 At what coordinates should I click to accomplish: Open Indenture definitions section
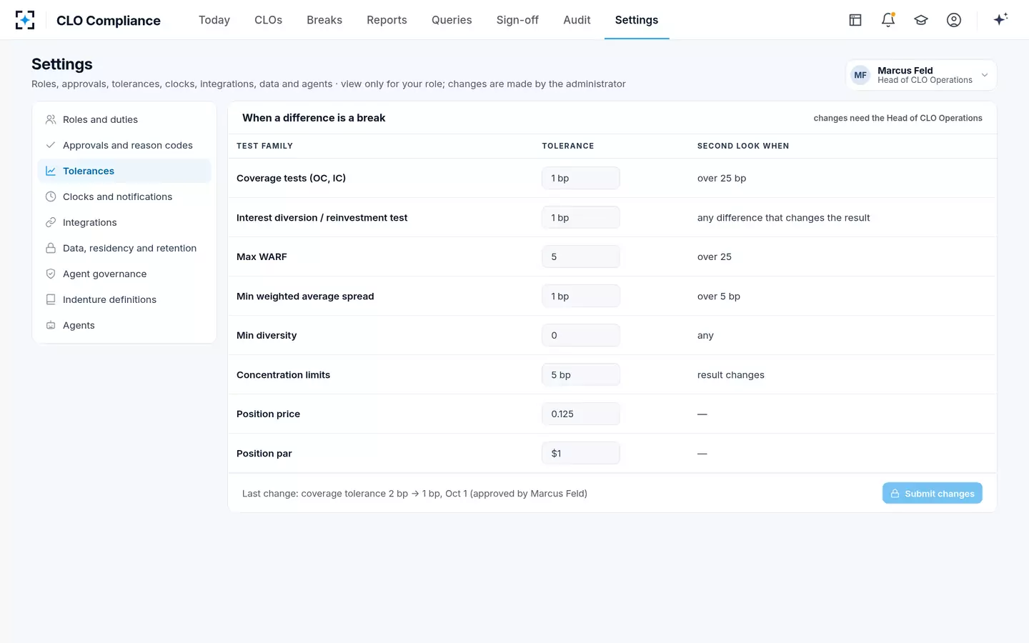tap(124, 299)
